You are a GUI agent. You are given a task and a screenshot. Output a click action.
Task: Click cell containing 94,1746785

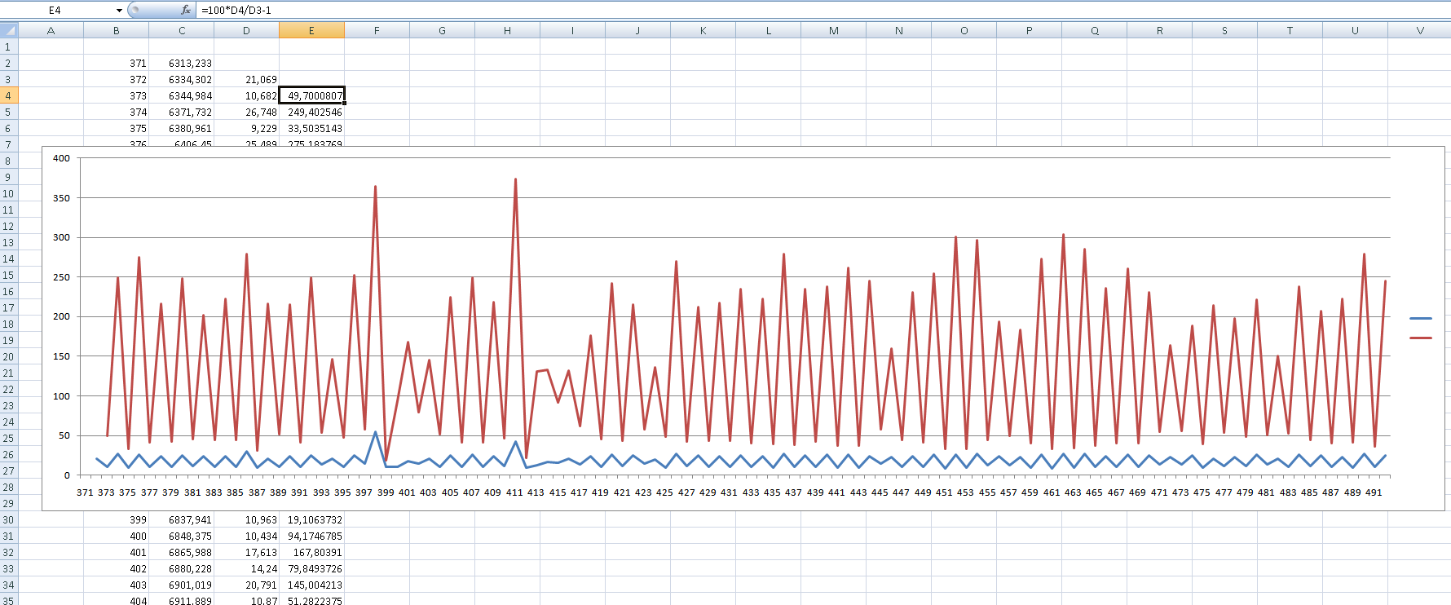[x=311, y=536]
